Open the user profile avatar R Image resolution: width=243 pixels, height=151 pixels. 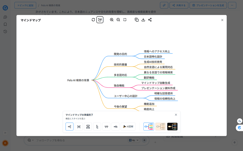point(5,143)
